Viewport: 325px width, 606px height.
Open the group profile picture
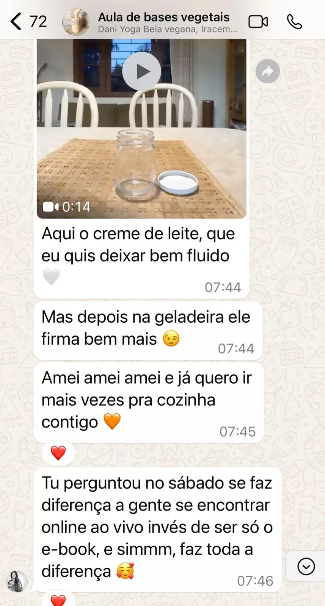[76, 22]
